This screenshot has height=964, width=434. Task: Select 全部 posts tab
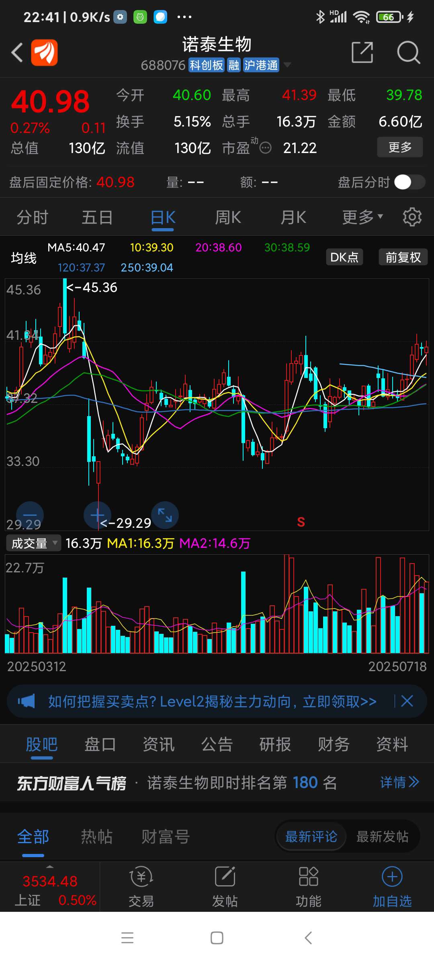[33, 837]
